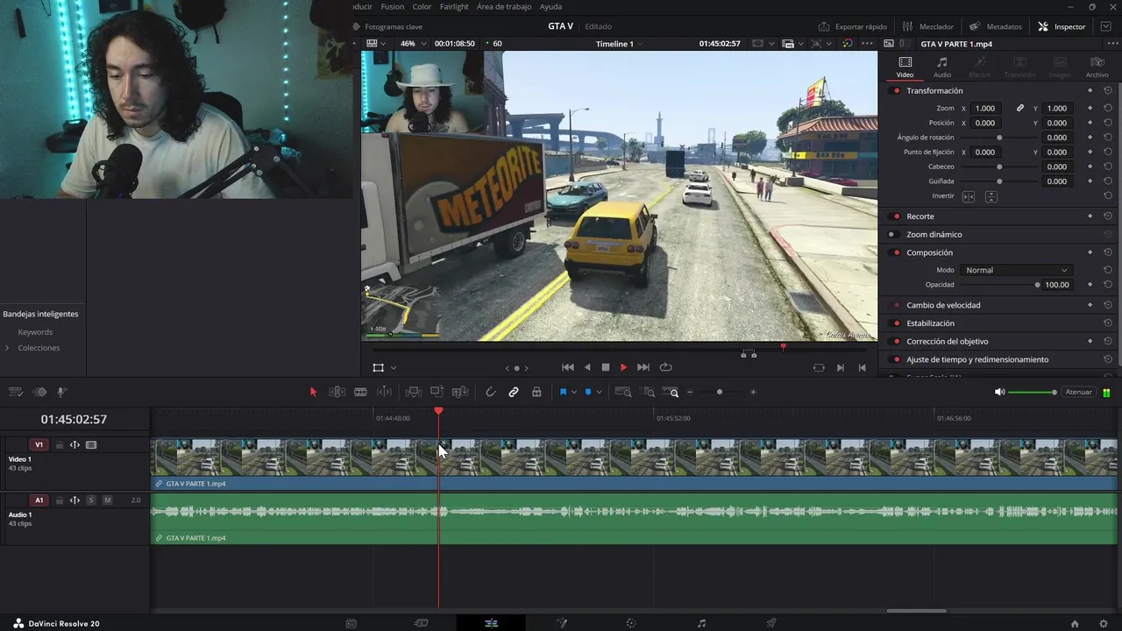The width and height of the screenshot is (1122, 631).
Task: Select the arrow Selection mode tool
Action: 313,392
